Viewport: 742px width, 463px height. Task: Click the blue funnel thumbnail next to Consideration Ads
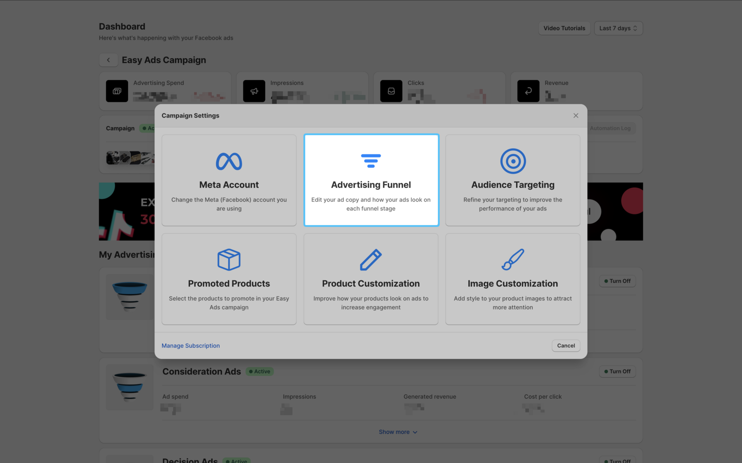click(x=129, y=387)
